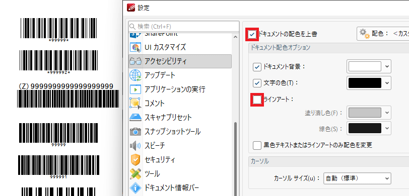Open the 配色 preset dropdown button
The height and width of the screenshot is (196, 409).
383,34
